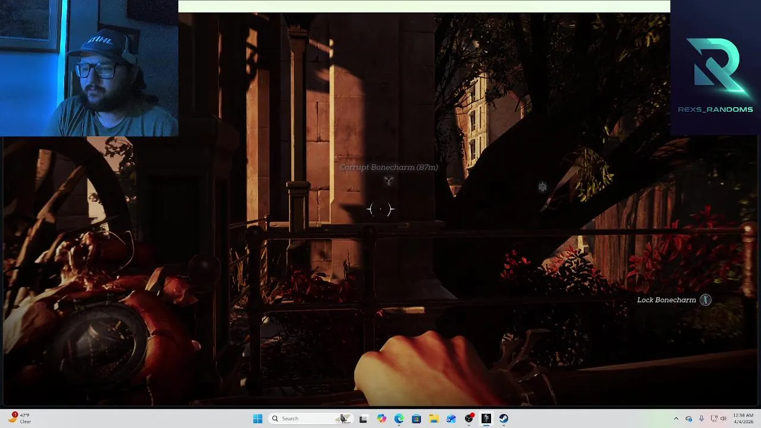Open Microsoft Edge in the taskbar

point(399,418)
